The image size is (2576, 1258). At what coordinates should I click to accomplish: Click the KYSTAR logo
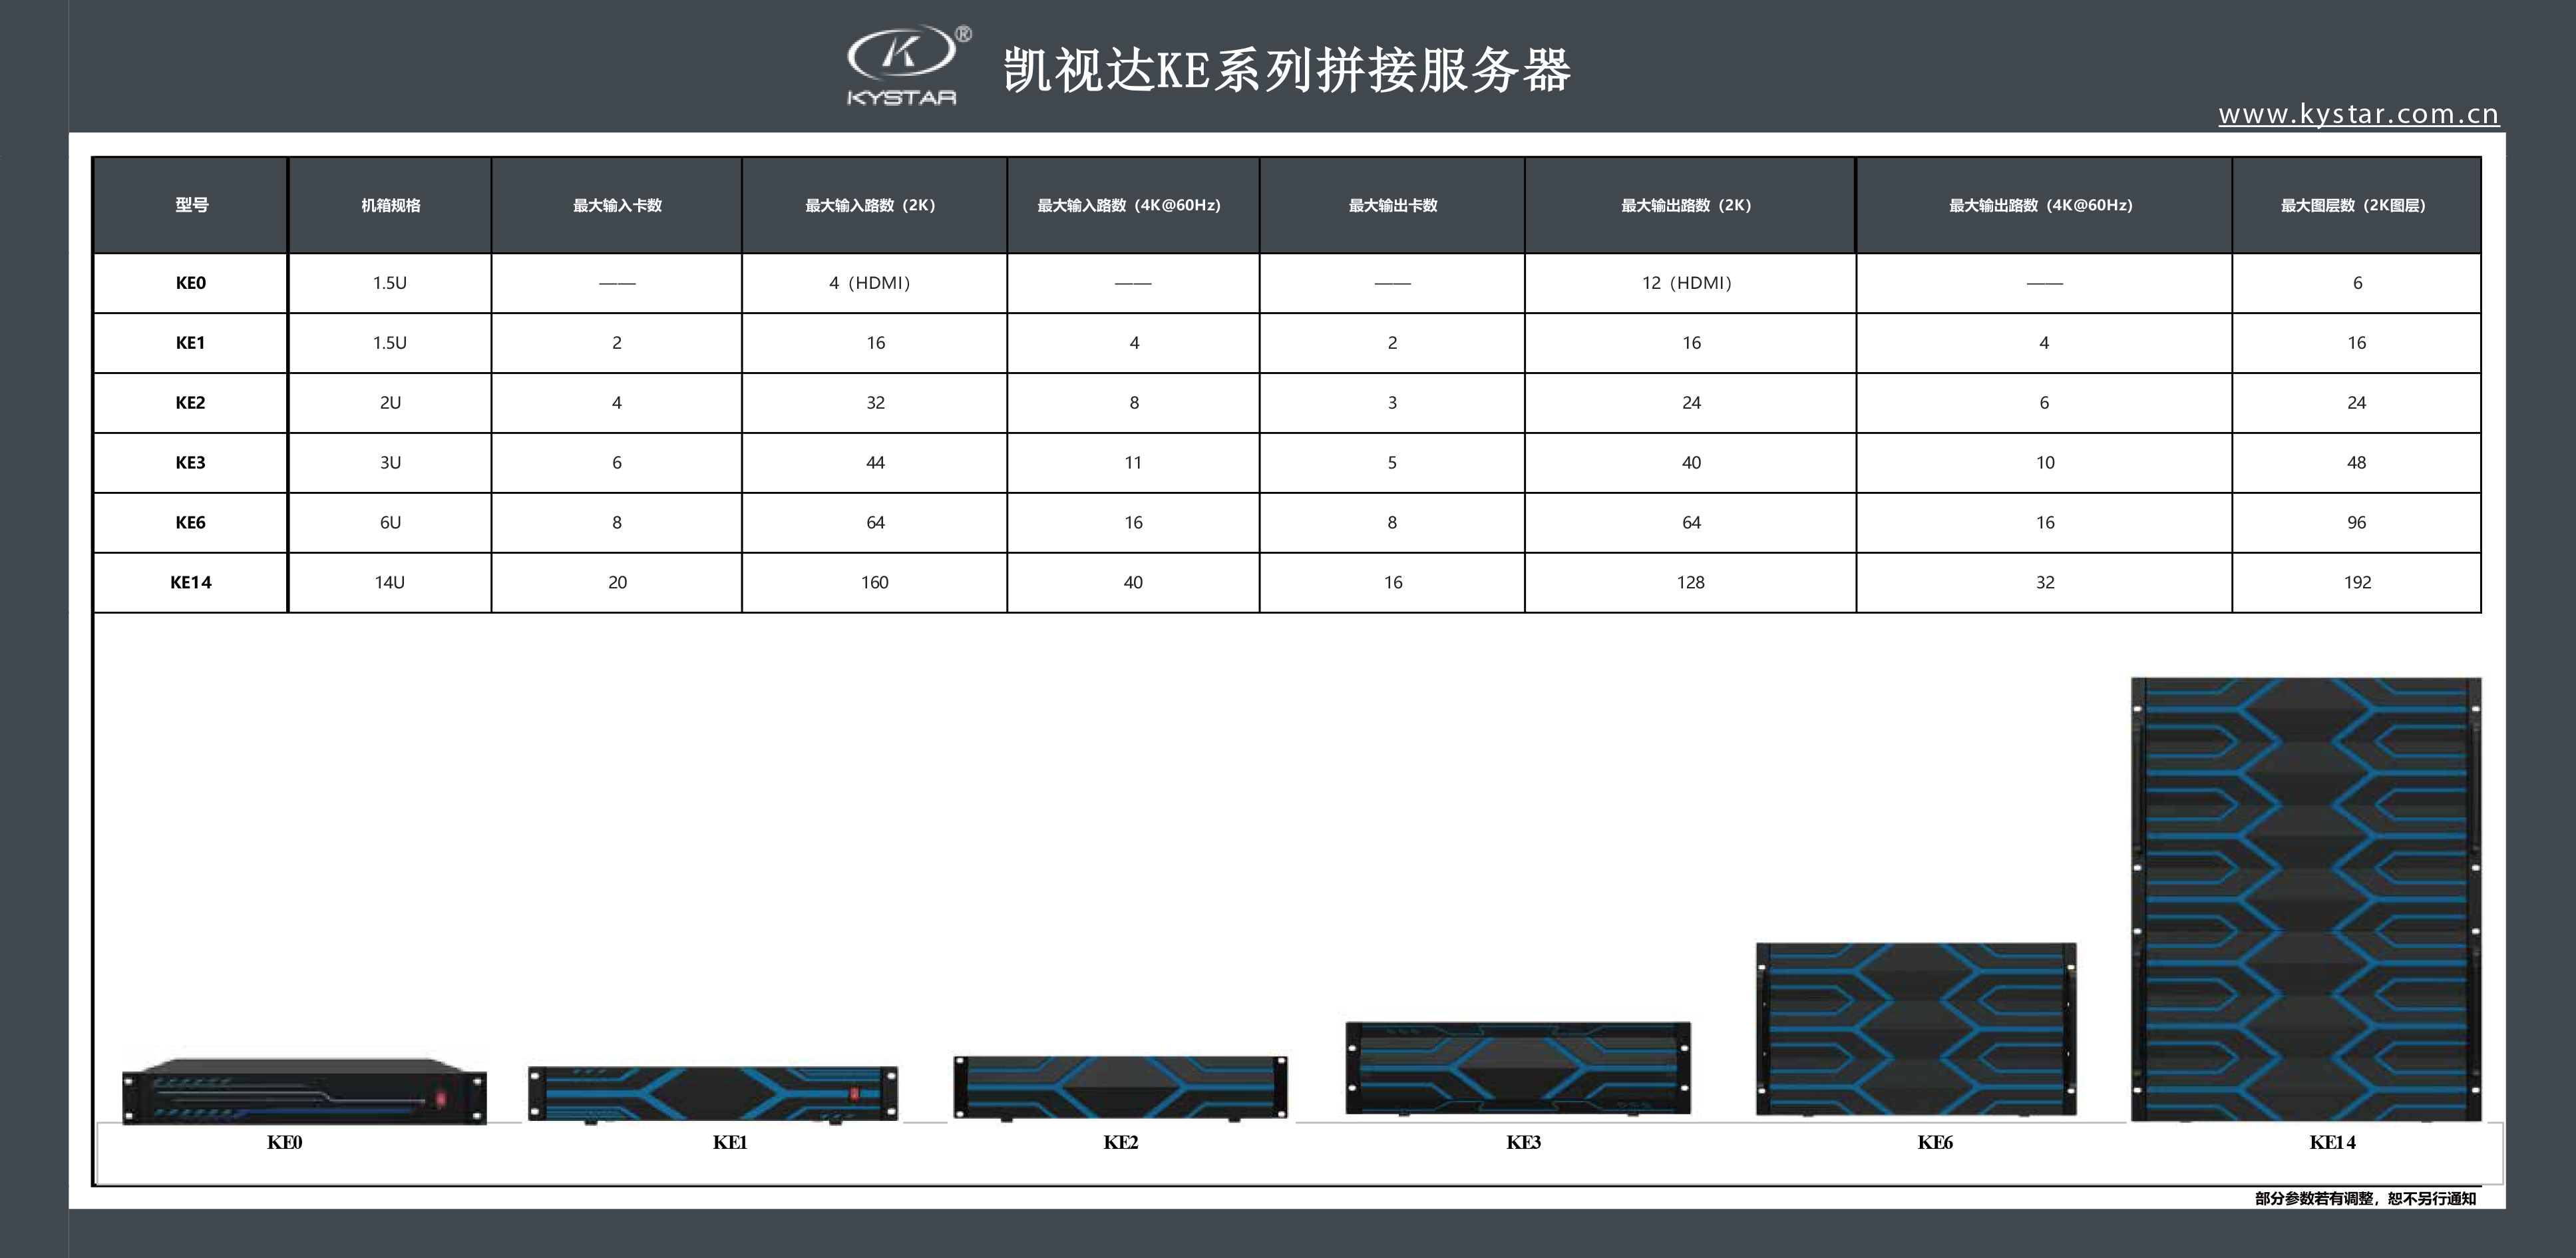[x=908, y=66]
